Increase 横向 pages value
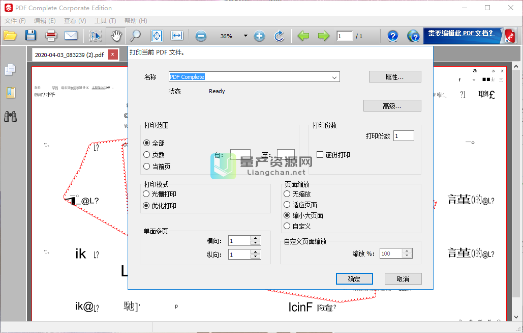The image size is (523, 333). point(256,238)
